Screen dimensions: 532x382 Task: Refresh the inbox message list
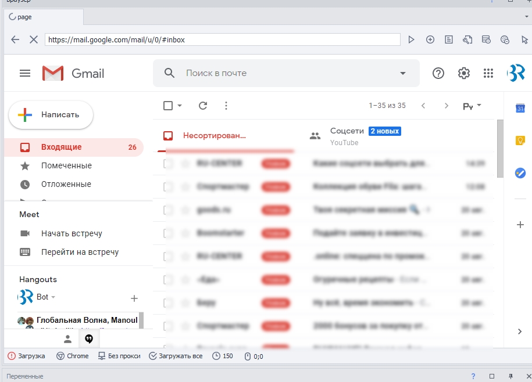(x=203, y=106)
